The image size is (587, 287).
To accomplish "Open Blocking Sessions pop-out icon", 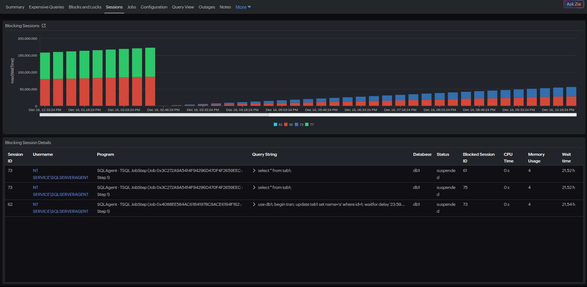I will click(x=44, y=26).
